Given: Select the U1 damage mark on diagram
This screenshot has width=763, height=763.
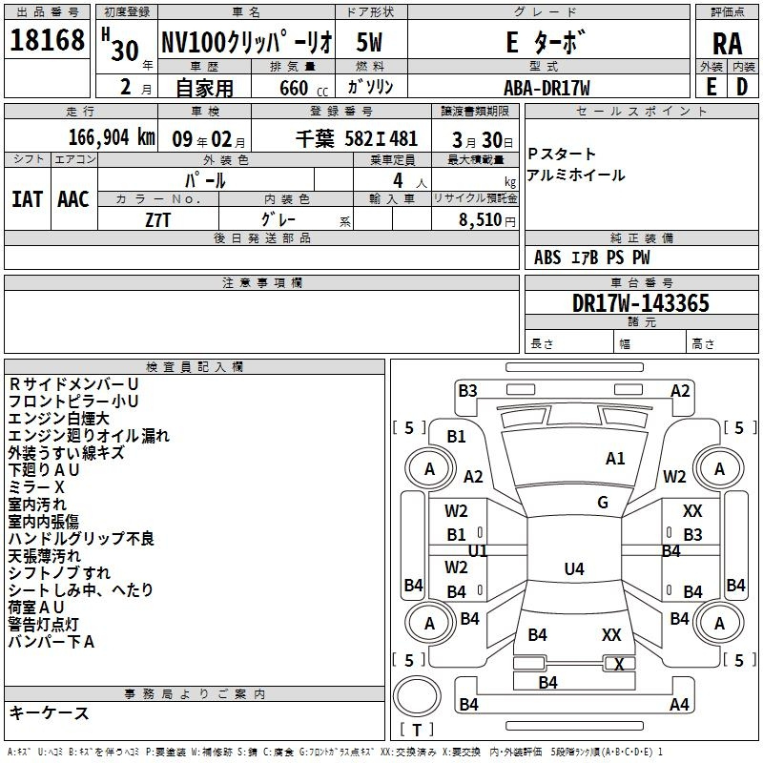Looking at the screenshot, I should 478,551.
